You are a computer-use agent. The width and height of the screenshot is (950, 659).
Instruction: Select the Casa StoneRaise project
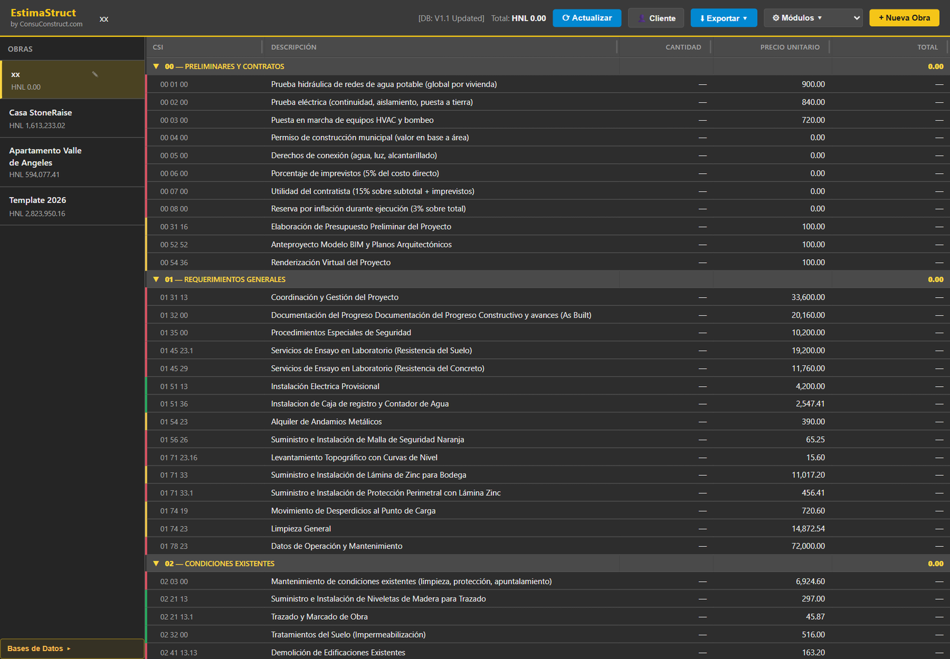[72, 119]
